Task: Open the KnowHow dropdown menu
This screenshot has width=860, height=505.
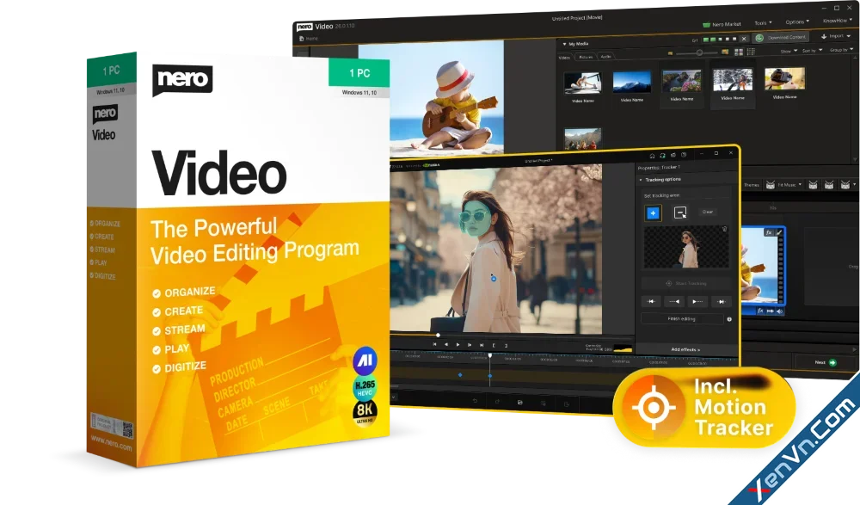Action: pos(838,21)
